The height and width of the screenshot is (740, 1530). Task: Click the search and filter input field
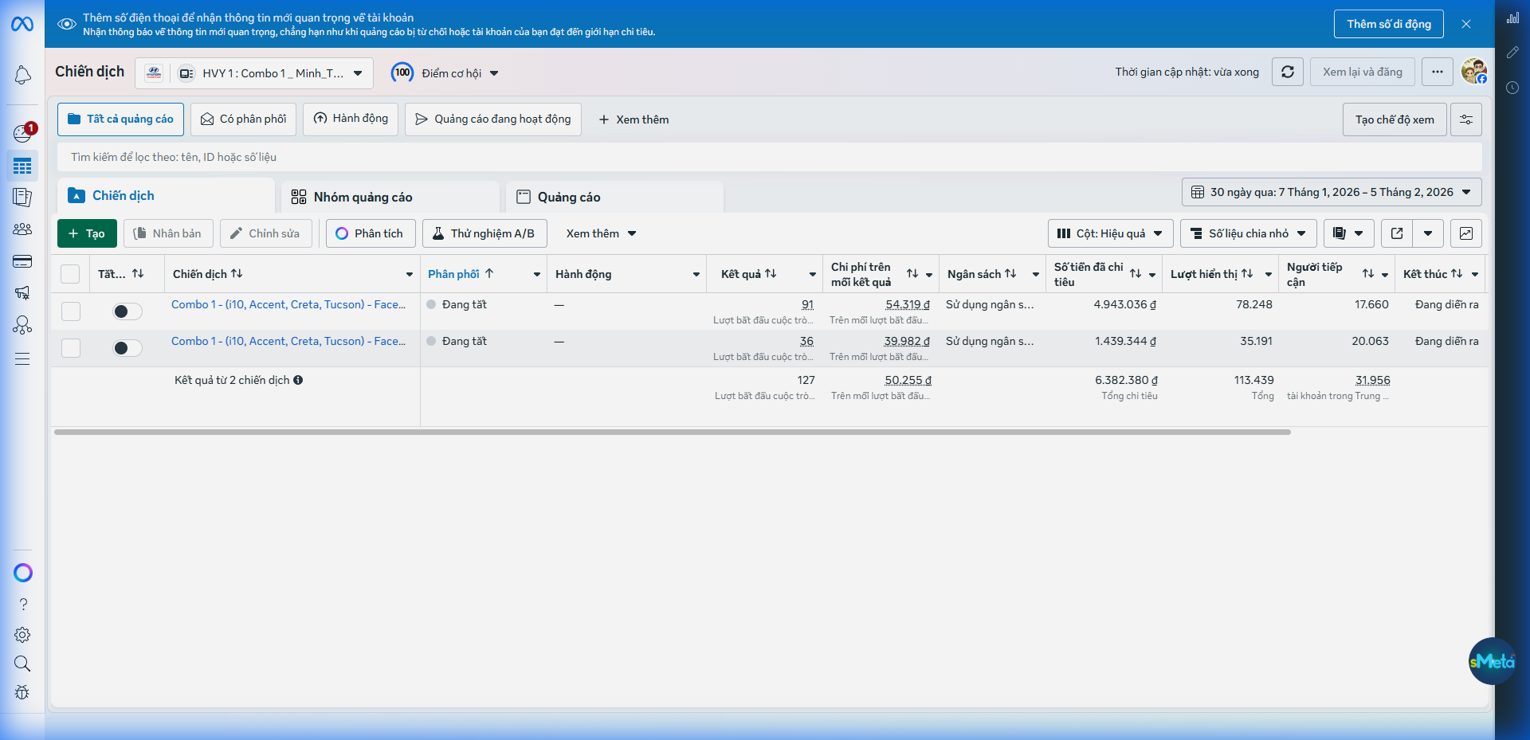[765, 157]
